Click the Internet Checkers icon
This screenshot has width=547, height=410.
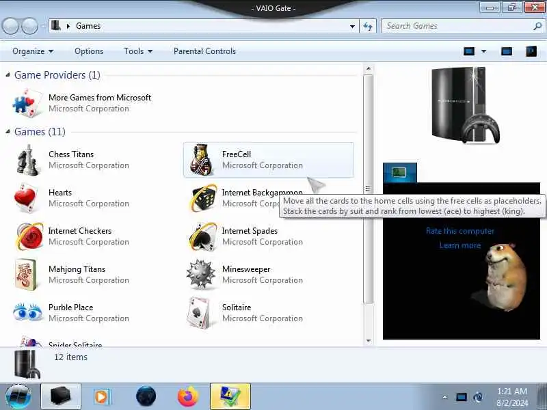(29, 236)
